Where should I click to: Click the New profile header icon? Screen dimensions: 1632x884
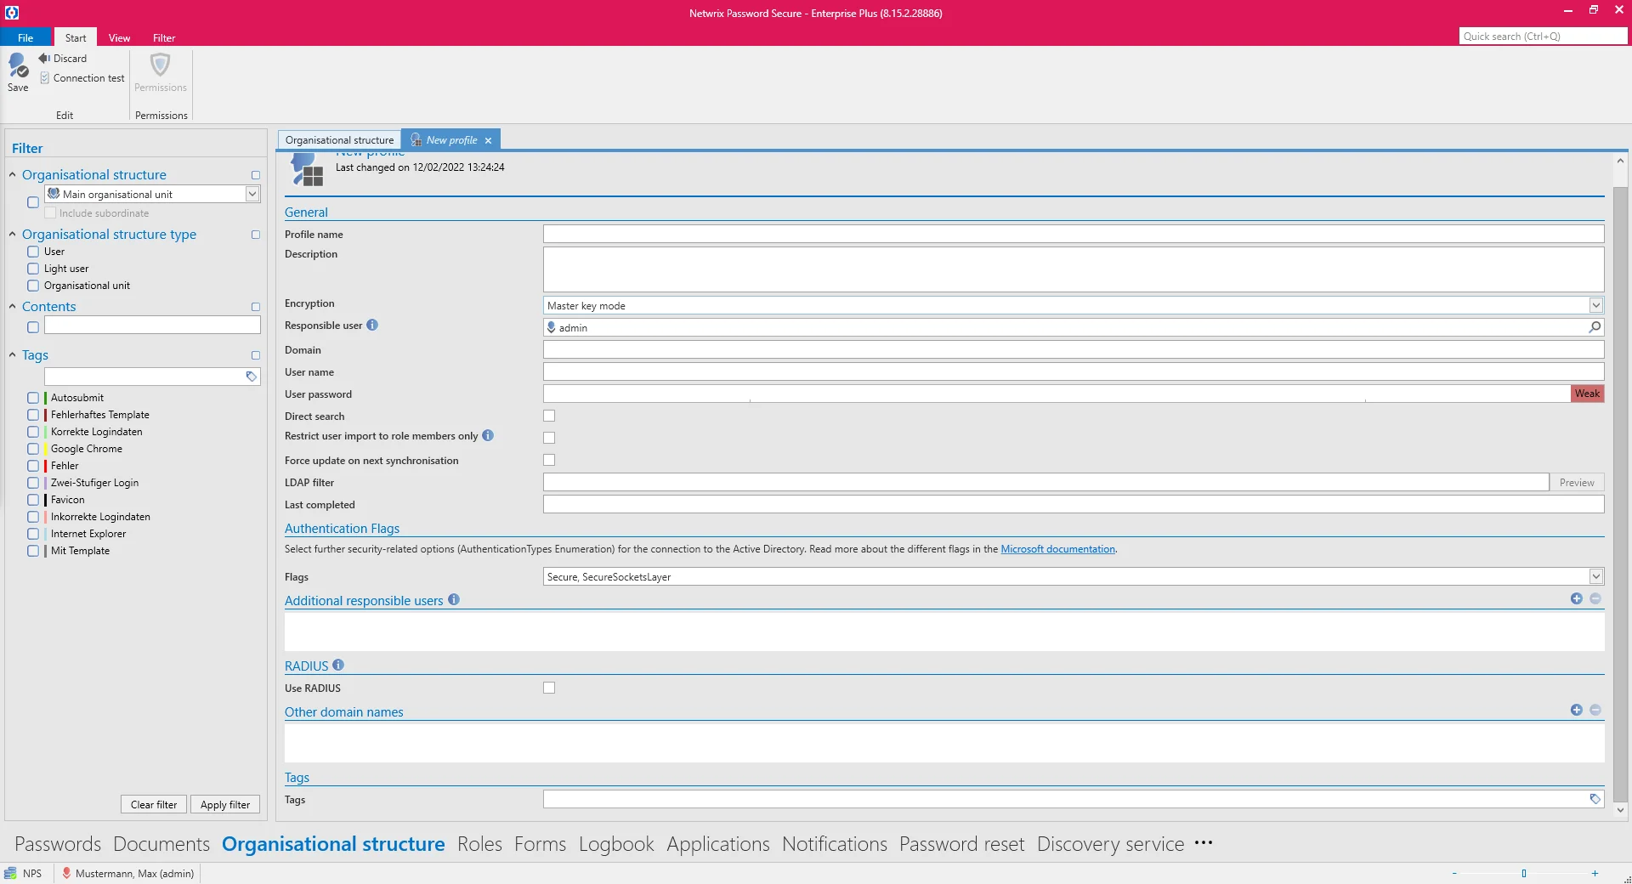307,168
